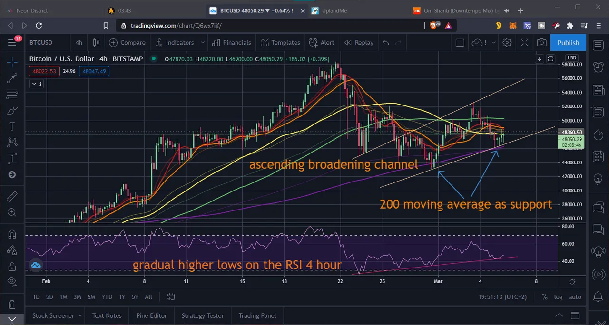Viewport: 609px width, 325px height.
Task: Open the candlestick chart style selector
Action: [96, 43]
